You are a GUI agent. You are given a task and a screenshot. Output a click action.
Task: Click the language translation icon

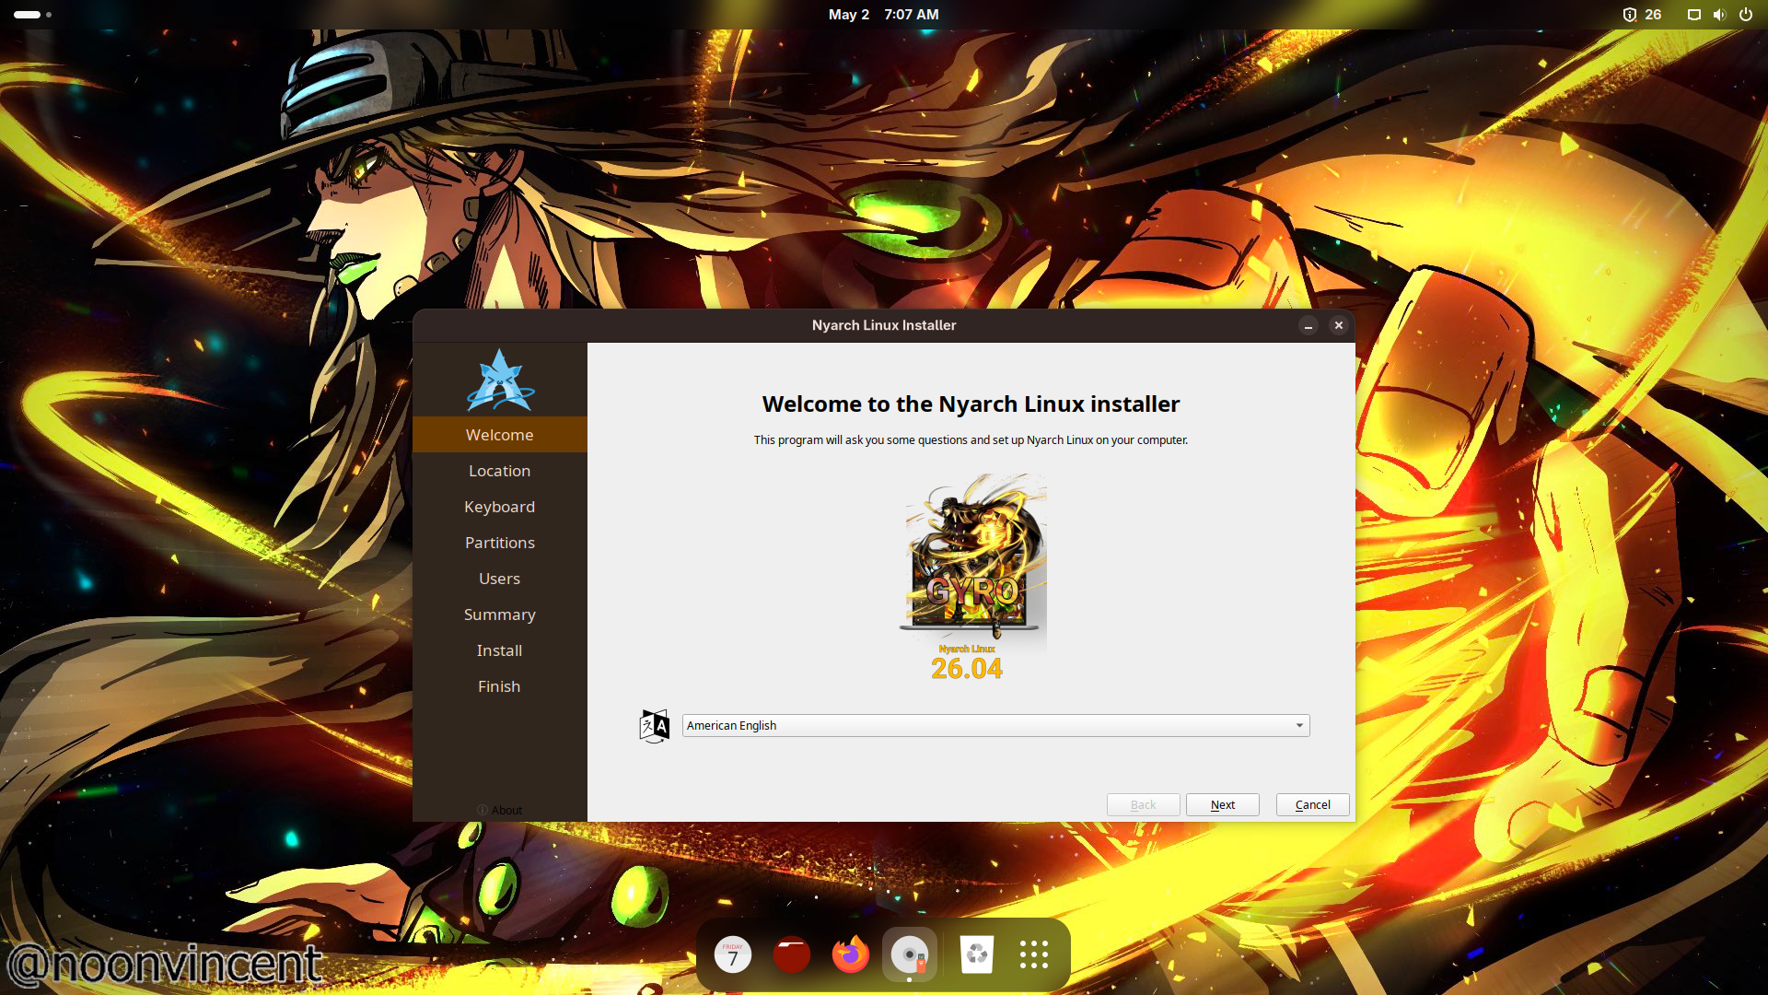(654, 726)
